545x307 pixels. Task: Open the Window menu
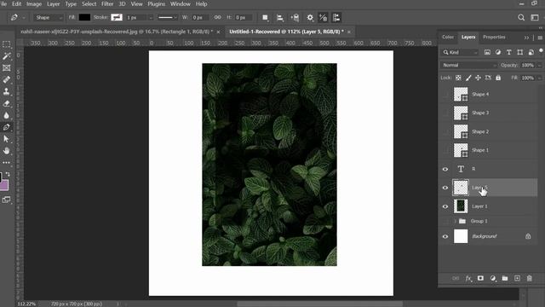pos(180,4)
